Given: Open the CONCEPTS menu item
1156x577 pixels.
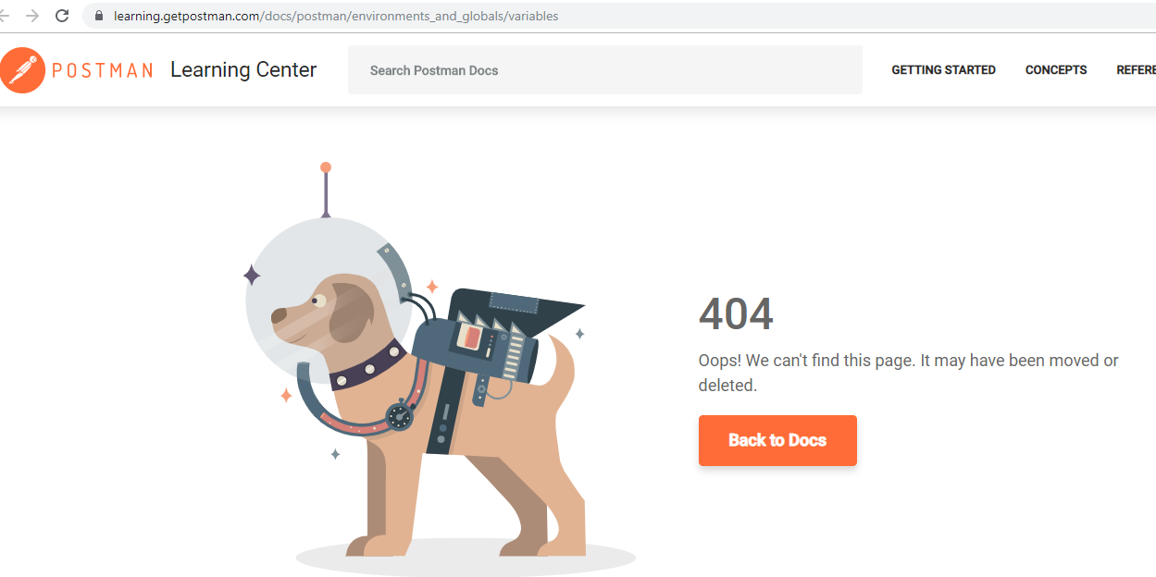Looking at the screenshot, I should tap(1056, 70).
